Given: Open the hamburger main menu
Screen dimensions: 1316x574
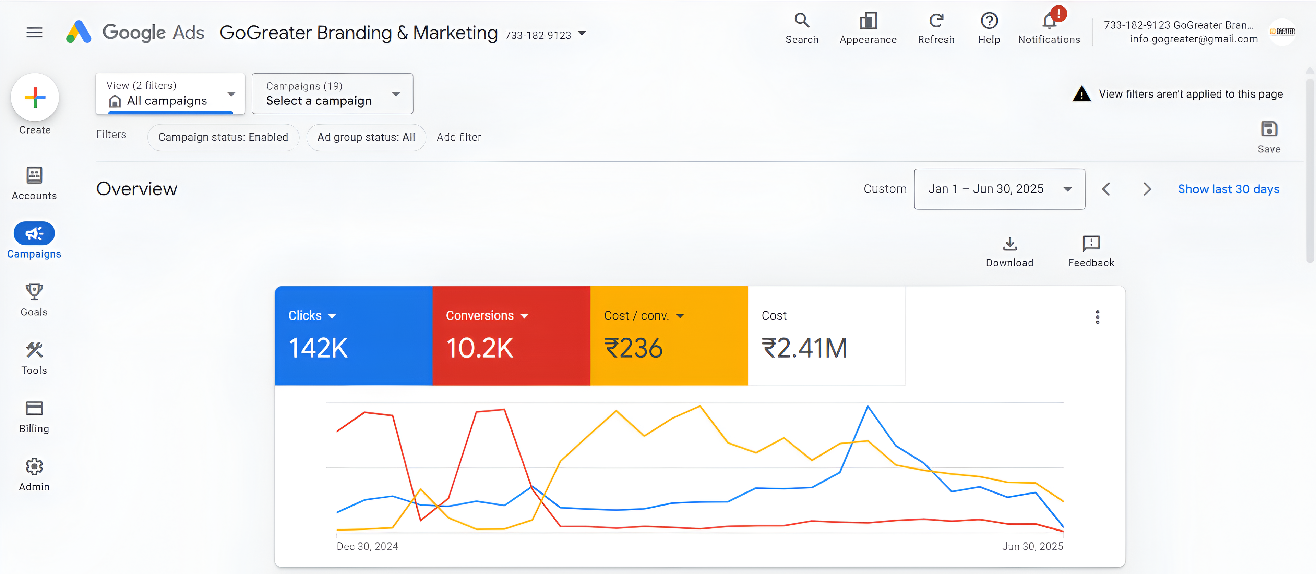Looking at the screenshot, I should point(34,32).
